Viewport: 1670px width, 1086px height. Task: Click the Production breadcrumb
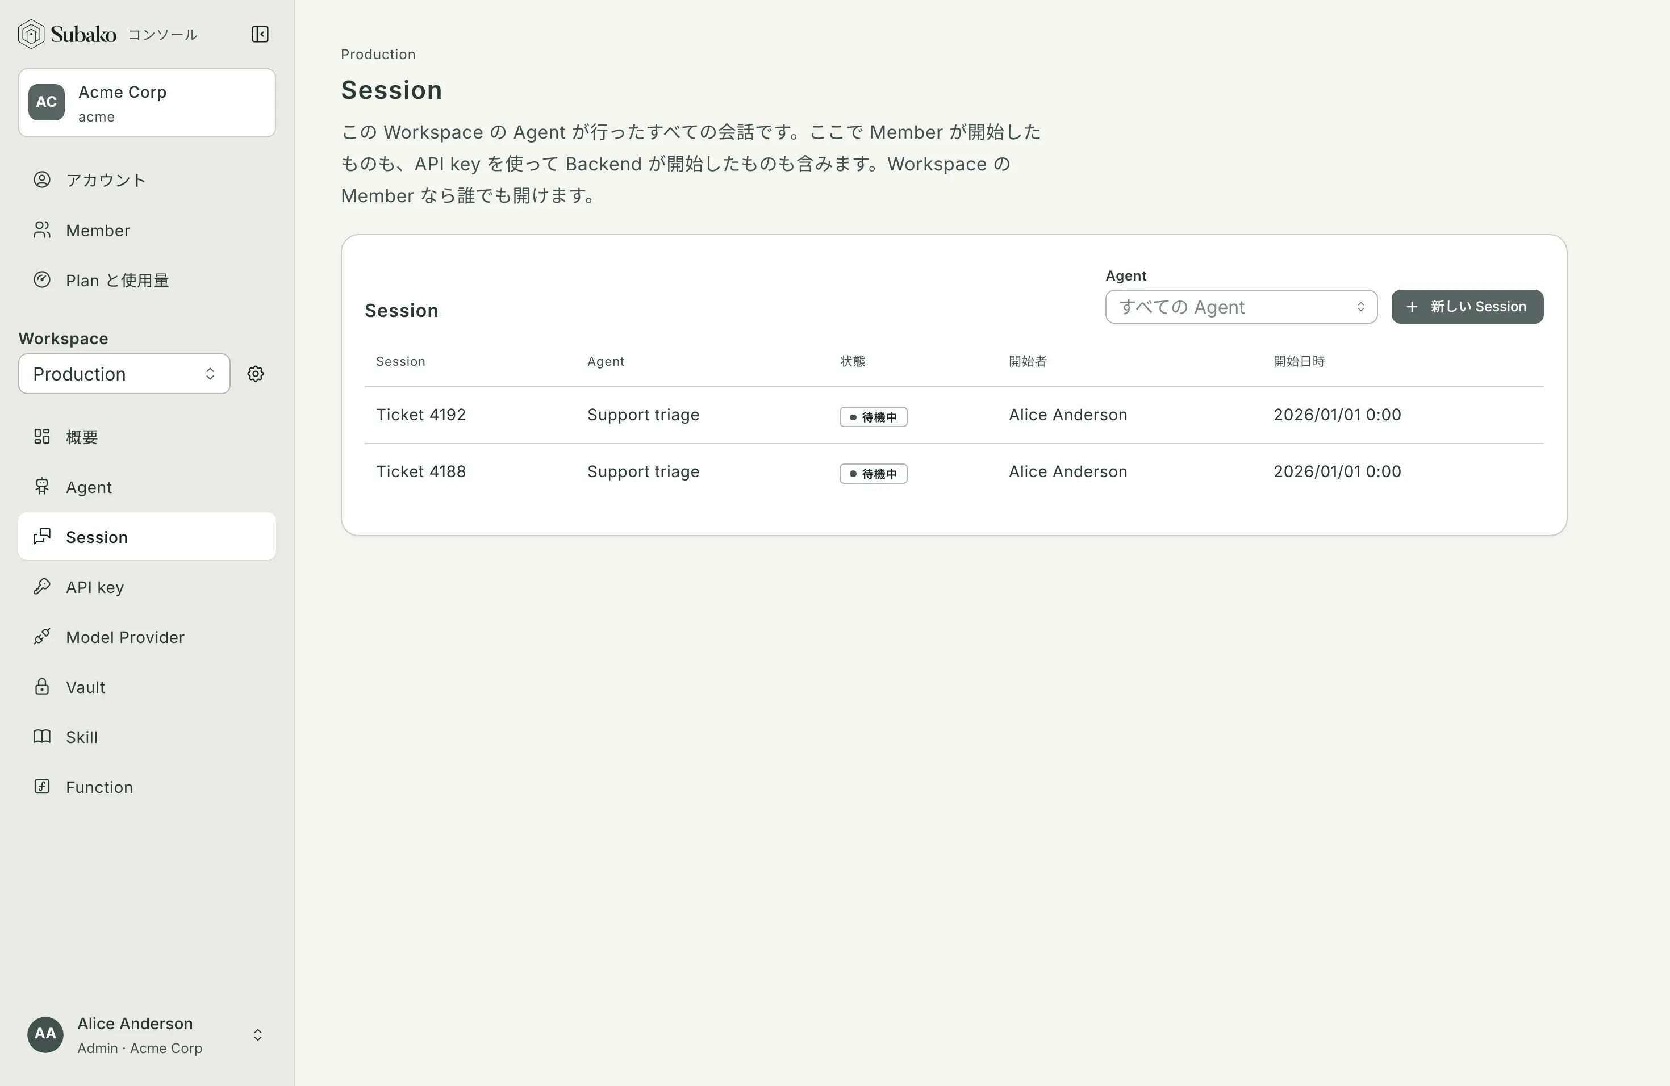378,54
